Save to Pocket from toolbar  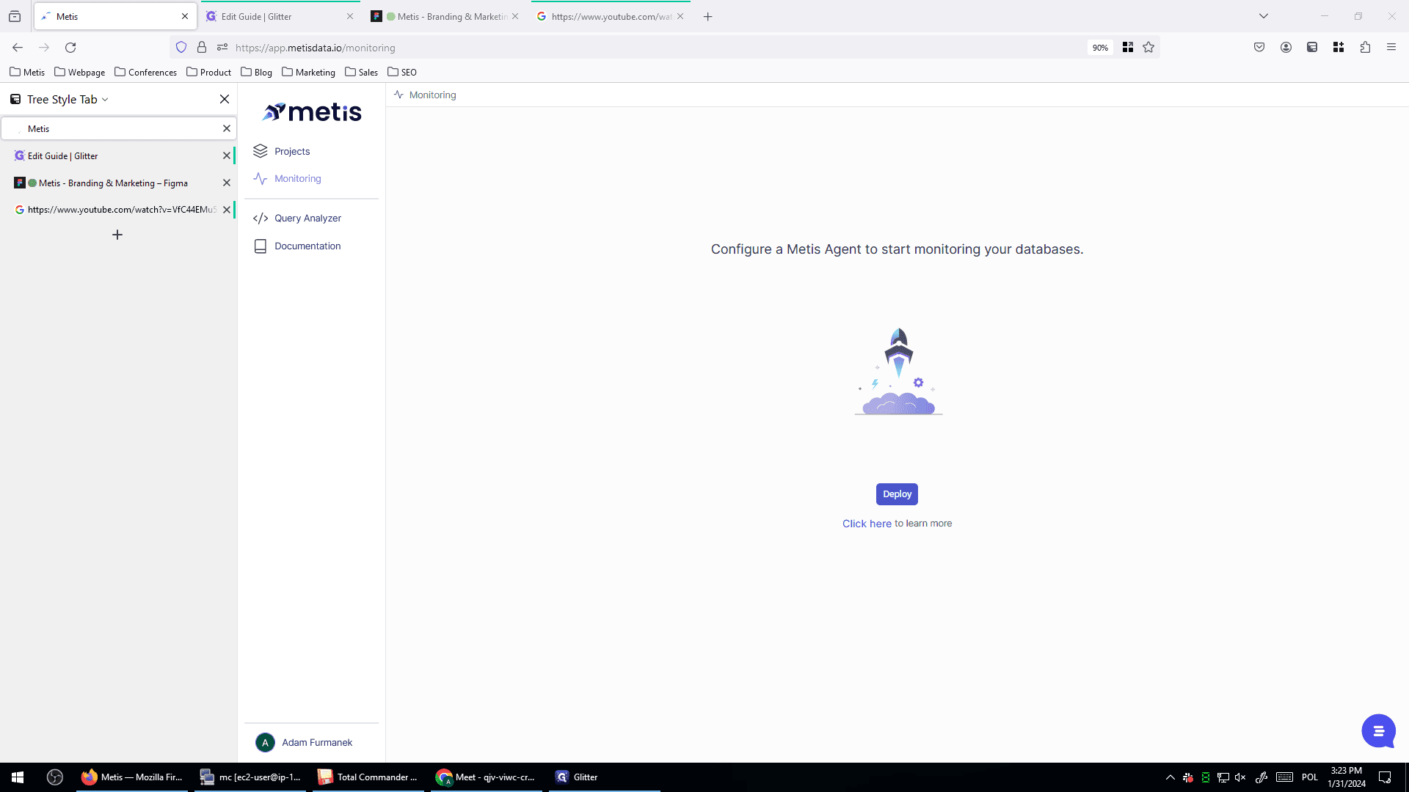click(1259, 48)
